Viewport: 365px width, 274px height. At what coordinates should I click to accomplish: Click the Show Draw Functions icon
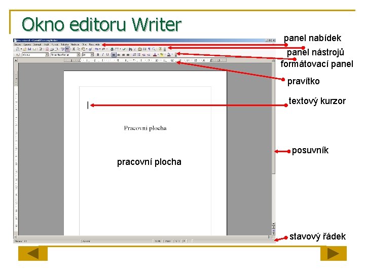coord(124,49)
